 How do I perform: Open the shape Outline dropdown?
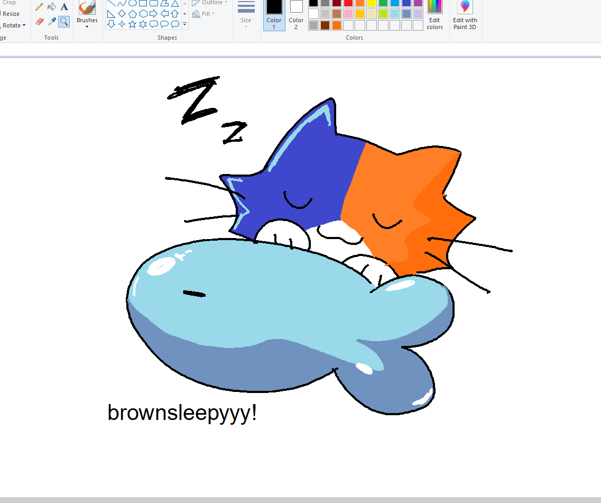210,3
